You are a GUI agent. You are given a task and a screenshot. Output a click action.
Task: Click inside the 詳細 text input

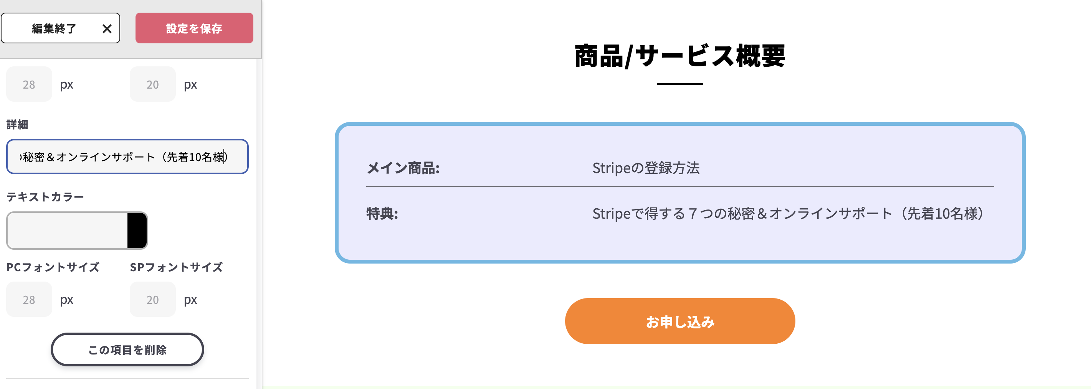coord(127,157)
